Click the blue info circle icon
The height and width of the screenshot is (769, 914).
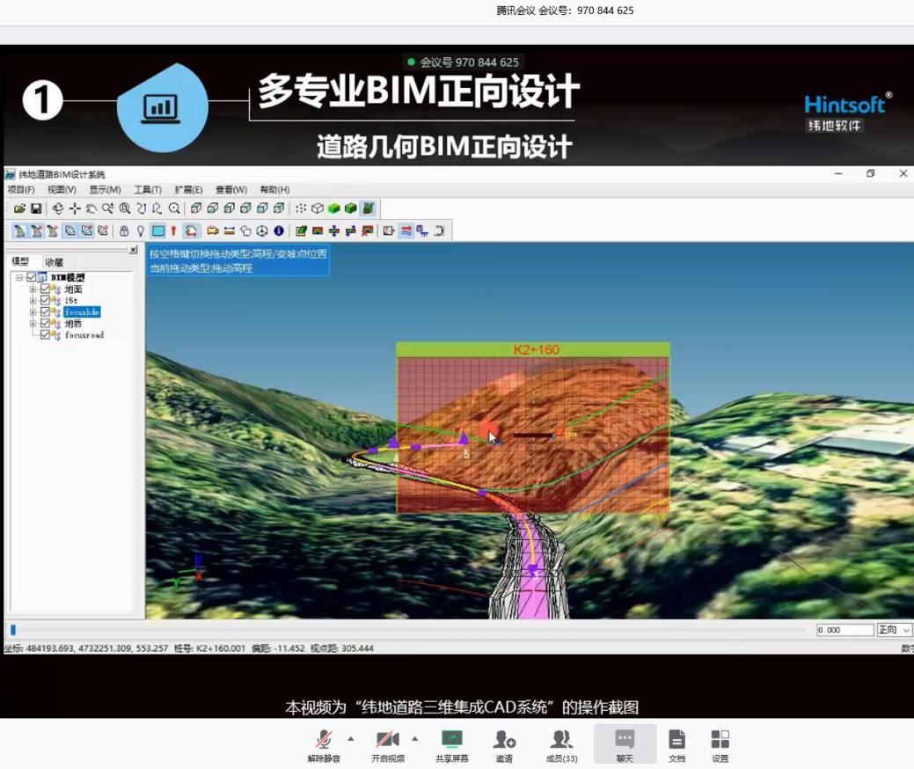click(x=279, y=231)
